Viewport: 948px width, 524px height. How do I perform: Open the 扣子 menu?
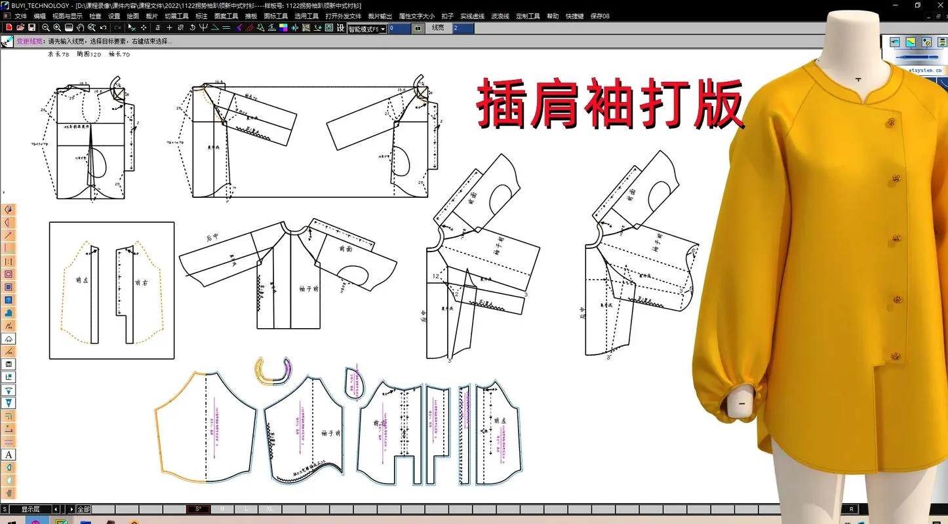coord(448,16)
